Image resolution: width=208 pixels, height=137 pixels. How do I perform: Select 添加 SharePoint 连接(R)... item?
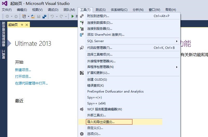click(x=129, y=35)
